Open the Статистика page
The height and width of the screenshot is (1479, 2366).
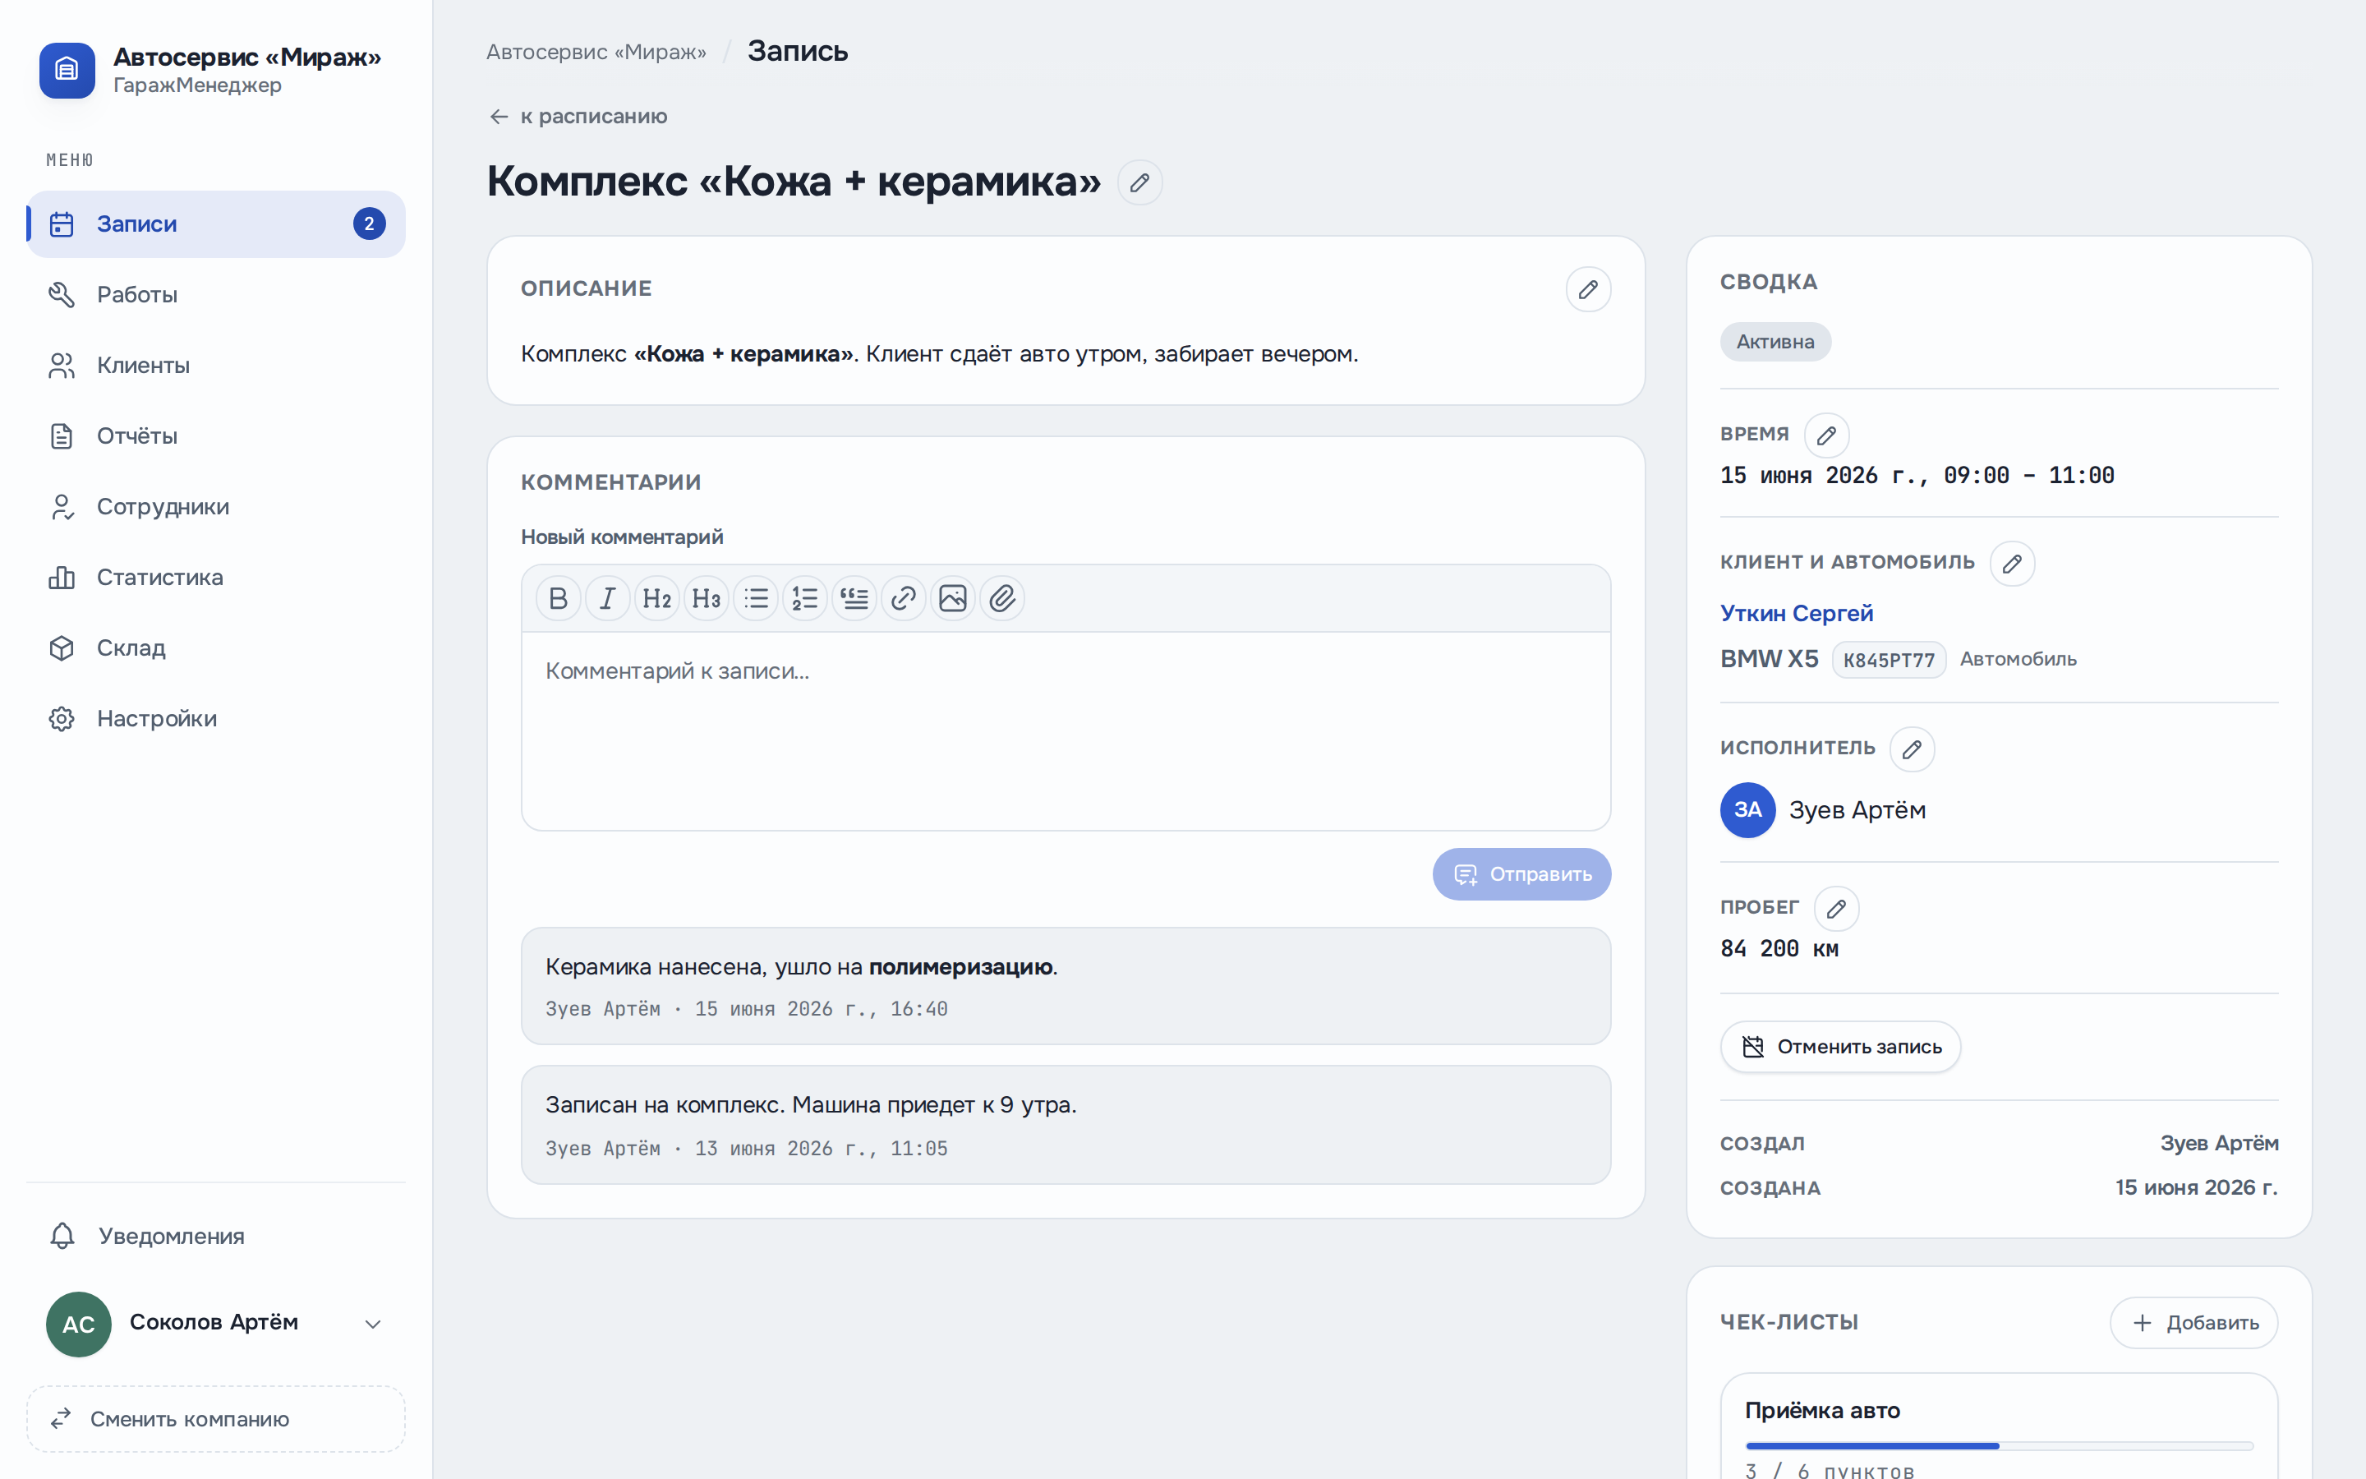[216, 577]
